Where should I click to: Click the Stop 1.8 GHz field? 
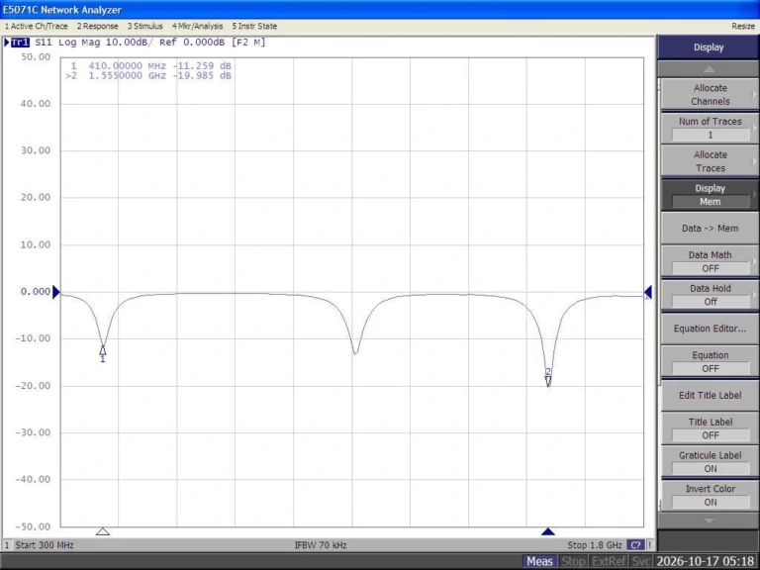point(595,545)
